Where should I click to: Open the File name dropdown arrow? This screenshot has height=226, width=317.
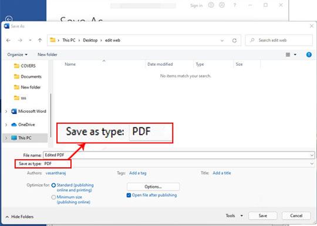(x=312, y=155)
